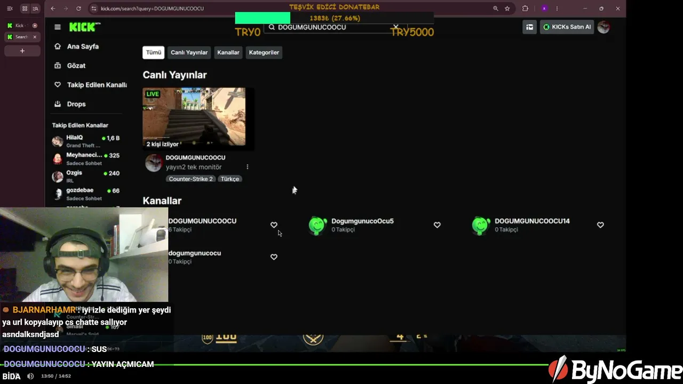Open the browser three-dot menu
The image size is (683, 384).
[x=557, y=9]
